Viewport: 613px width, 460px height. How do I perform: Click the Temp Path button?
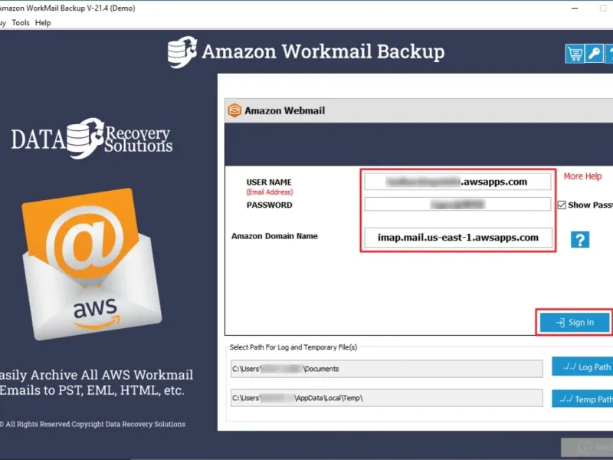tap(582, 399)
